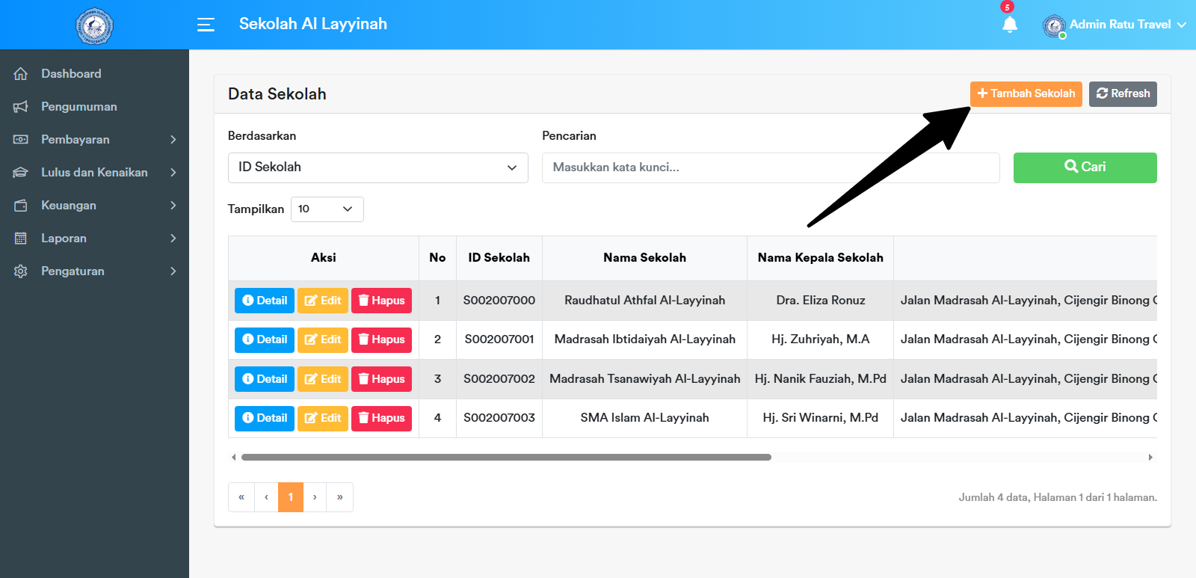Screen dimensions: 1196x578
Task: Click the Laporan calendar icon
Action: click(21, 239)
